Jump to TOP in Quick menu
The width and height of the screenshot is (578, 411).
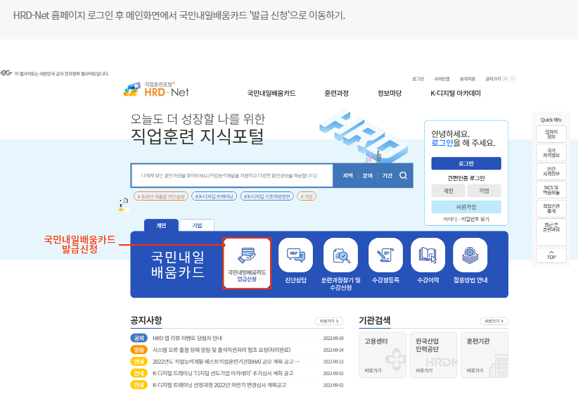click(551, 255)
